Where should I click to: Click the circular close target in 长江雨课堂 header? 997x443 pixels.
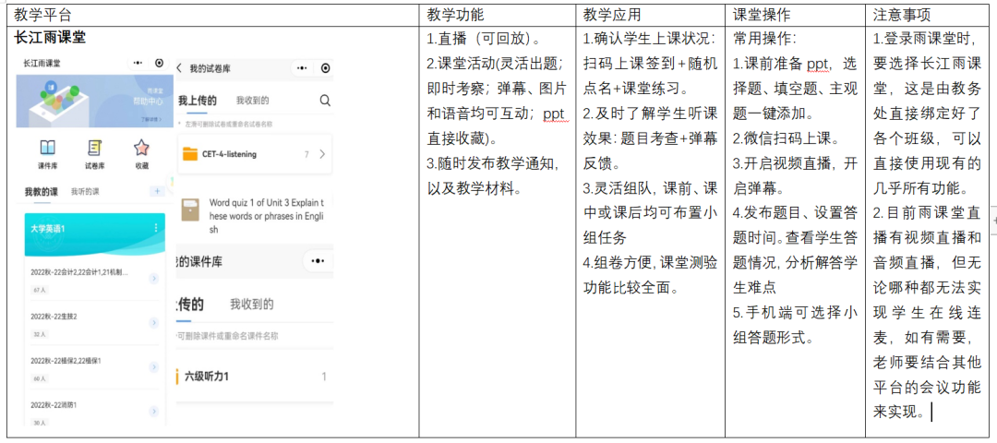(159, 64)
